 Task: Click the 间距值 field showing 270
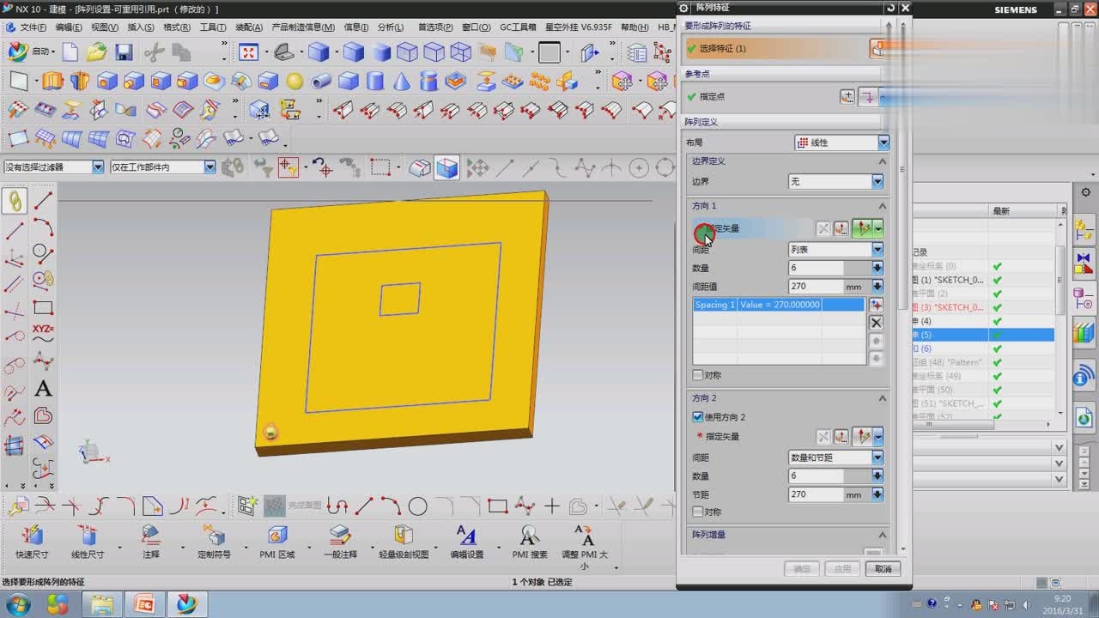pos(816,287)
